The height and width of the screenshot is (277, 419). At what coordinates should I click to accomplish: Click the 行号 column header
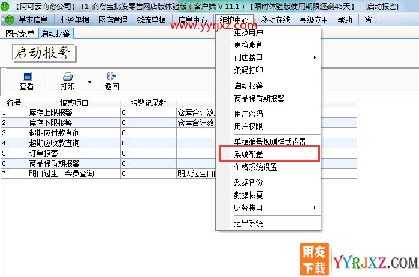point(14,103)
